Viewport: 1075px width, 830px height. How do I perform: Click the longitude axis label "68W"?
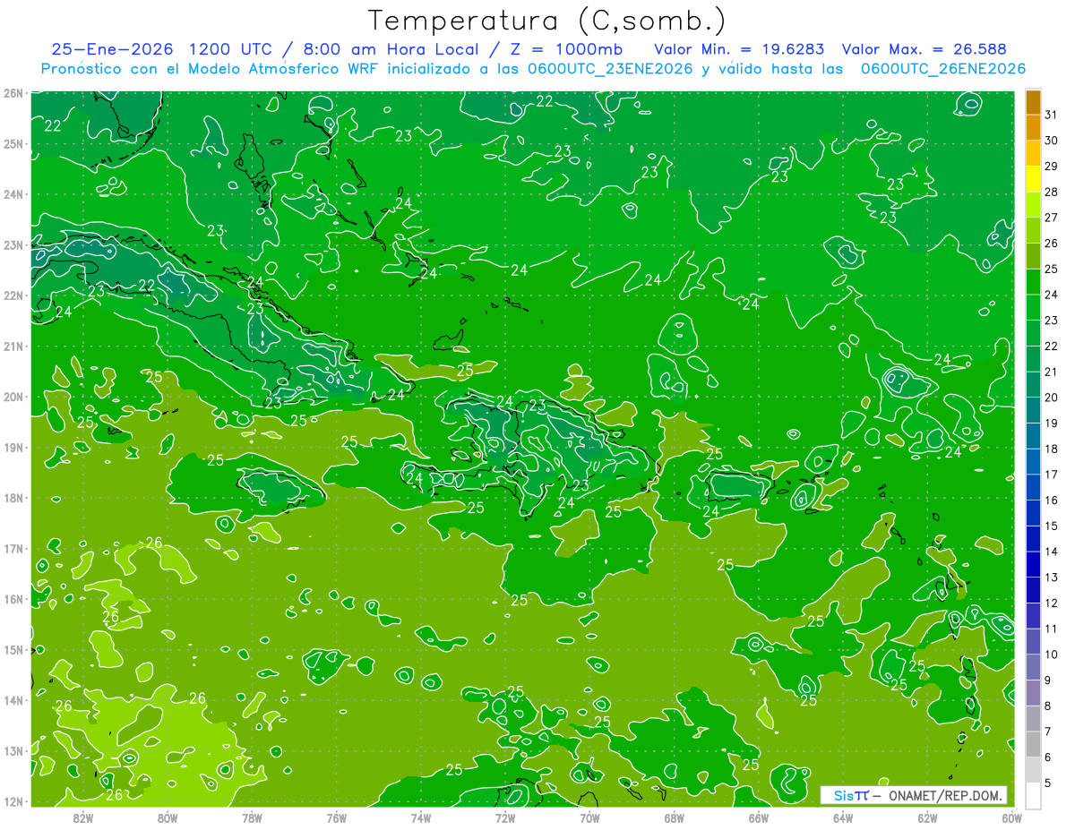[x=674, y=817]
